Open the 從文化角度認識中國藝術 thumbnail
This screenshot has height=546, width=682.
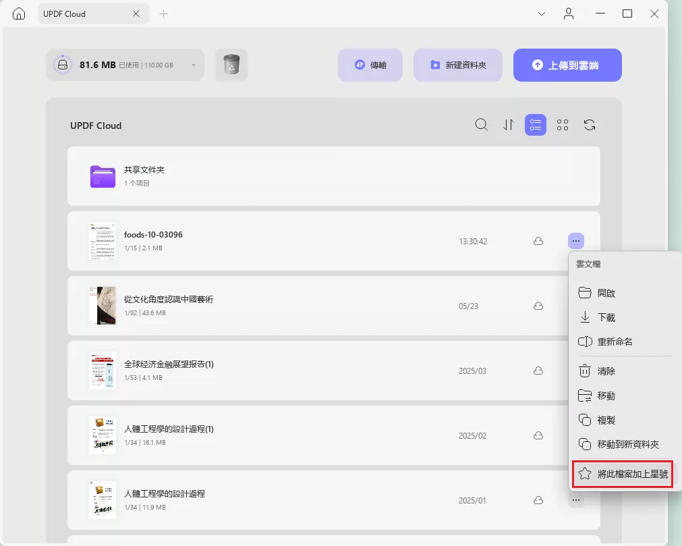(103, 306)
